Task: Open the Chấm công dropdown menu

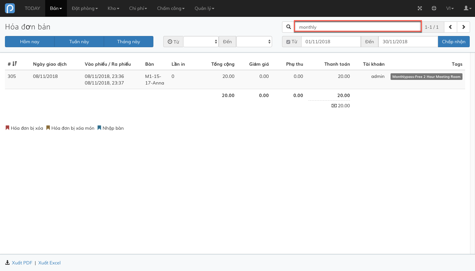Action: click(171, 8)
